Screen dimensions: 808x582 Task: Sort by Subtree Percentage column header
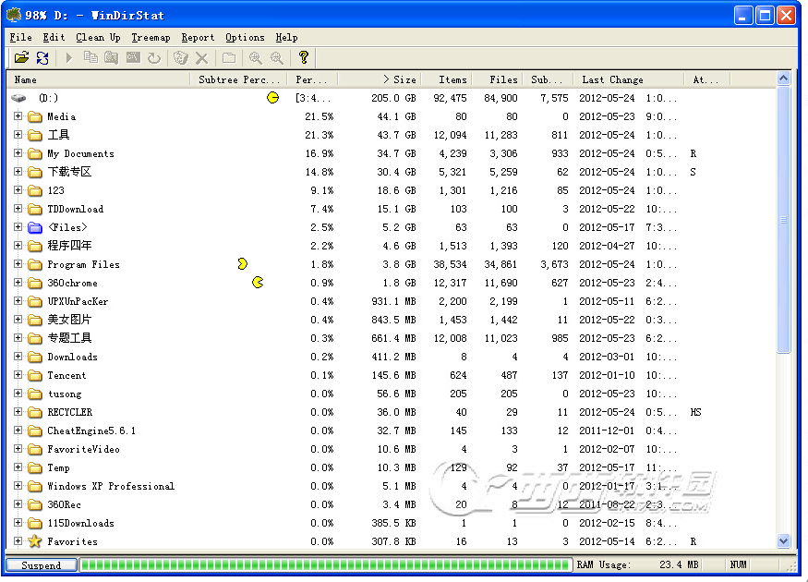238,79
